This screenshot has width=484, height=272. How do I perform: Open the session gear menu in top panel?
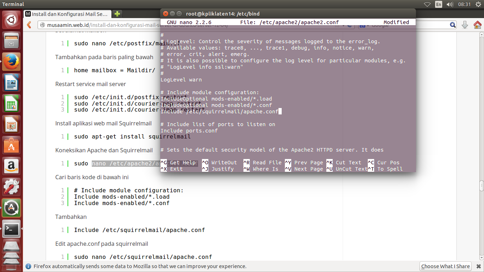click(x=478, y=4)
